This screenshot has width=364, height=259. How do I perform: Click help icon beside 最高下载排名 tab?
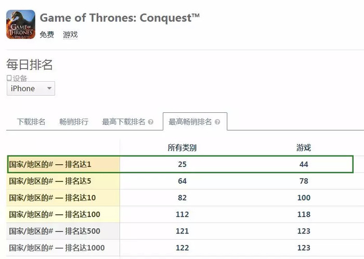point(151,122)
